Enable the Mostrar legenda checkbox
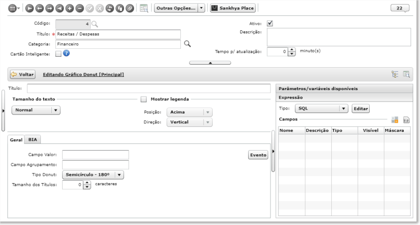The image size is (420, 225). (143, 99)
